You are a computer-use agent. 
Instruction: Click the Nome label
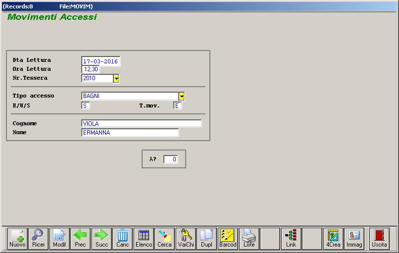[20, 132]
